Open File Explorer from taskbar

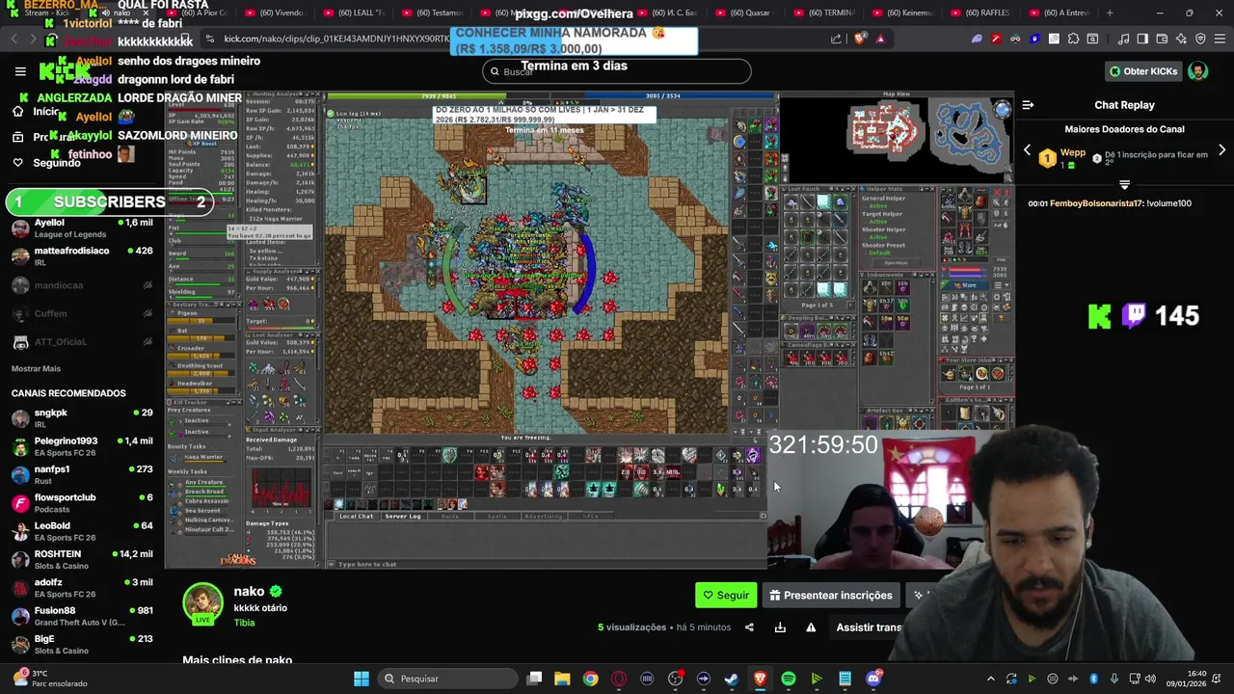(x=562, y=679)
